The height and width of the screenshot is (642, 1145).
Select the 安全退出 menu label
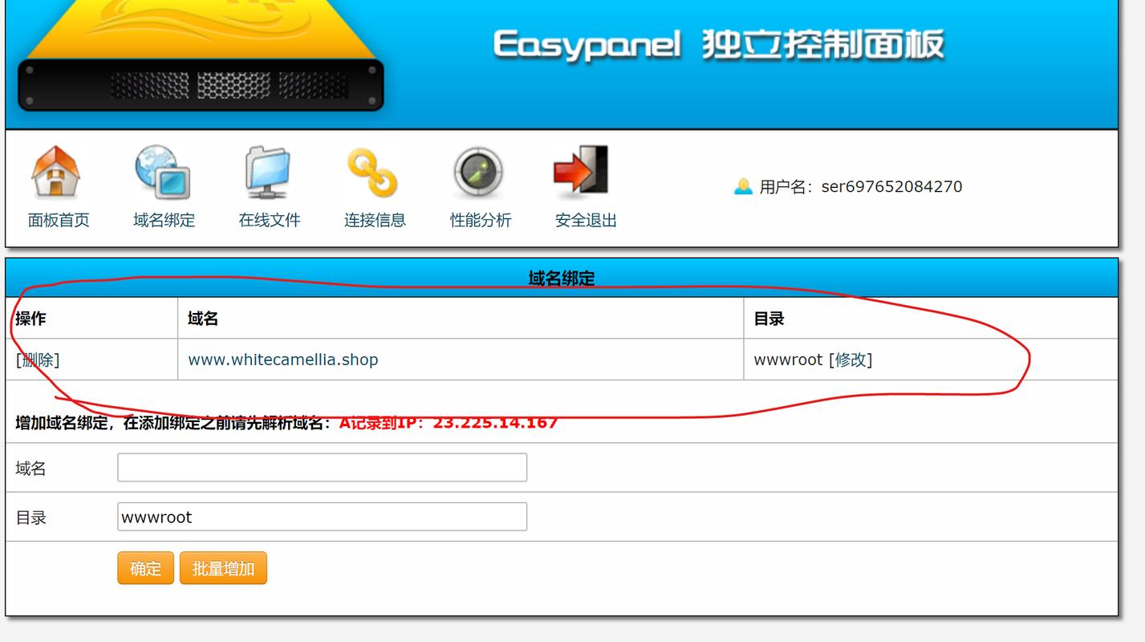[586, 220]
